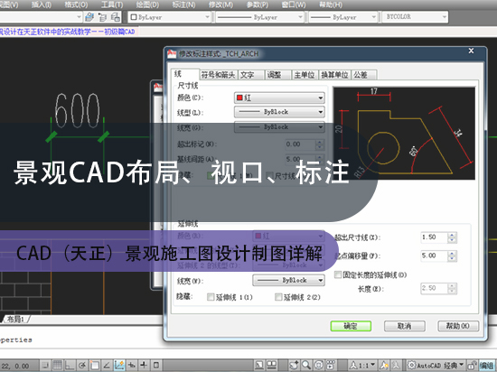Click the 超出尺寸线 value field
This screenshot has width=497, height=372.
434,237
